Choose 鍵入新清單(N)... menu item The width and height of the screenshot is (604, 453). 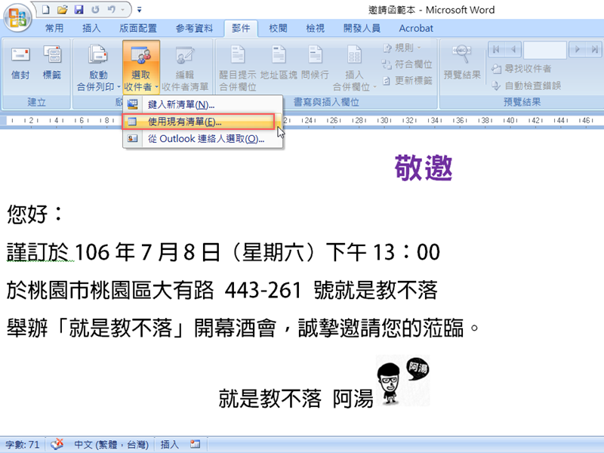tap(202, 104)
